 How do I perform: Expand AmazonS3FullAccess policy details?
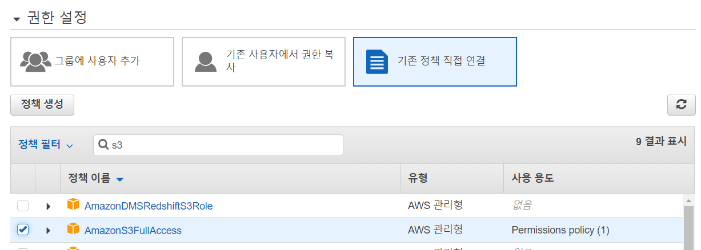(48, 231)
